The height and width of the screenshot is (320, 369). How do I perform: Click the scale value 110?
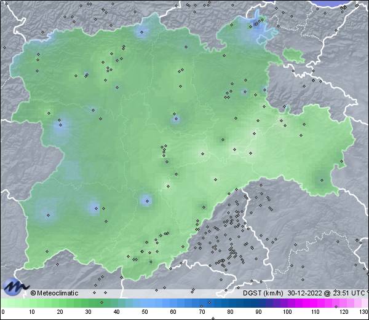(x=315, y=312)
